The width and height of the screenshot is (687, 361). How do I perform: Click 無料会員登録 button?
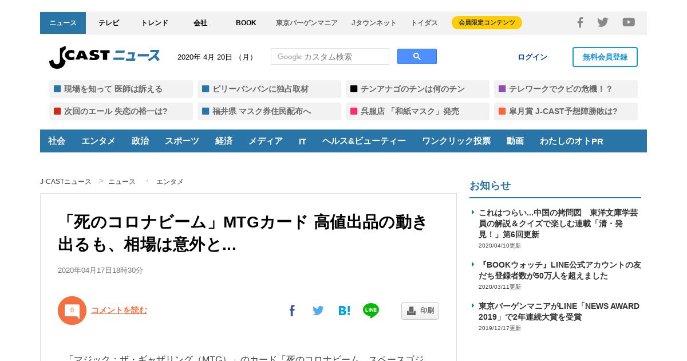(605, 57)
